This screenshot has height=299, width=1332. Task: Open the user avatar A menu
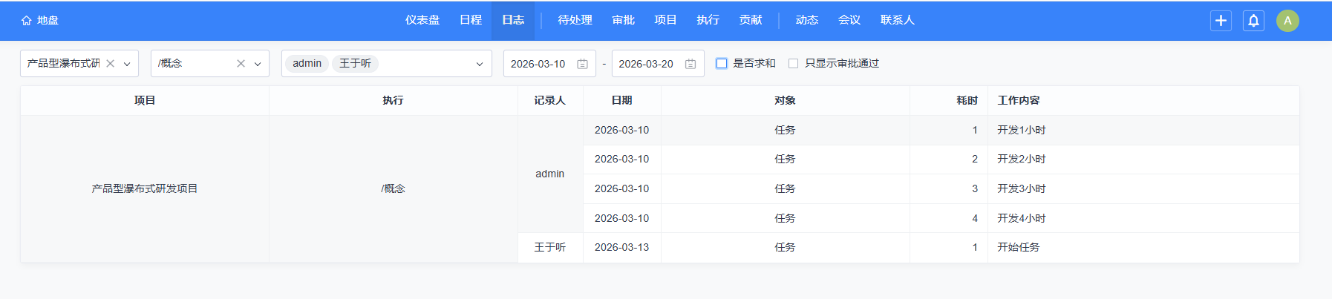[x=1287, y=21]
